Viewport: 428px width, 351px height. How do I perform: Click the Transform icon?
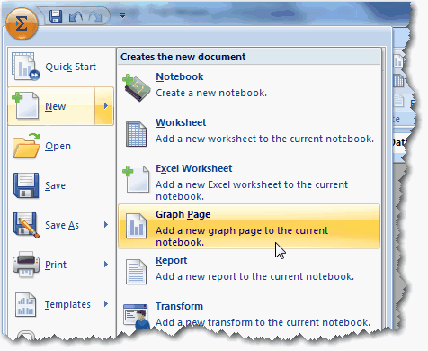[137, 316]
